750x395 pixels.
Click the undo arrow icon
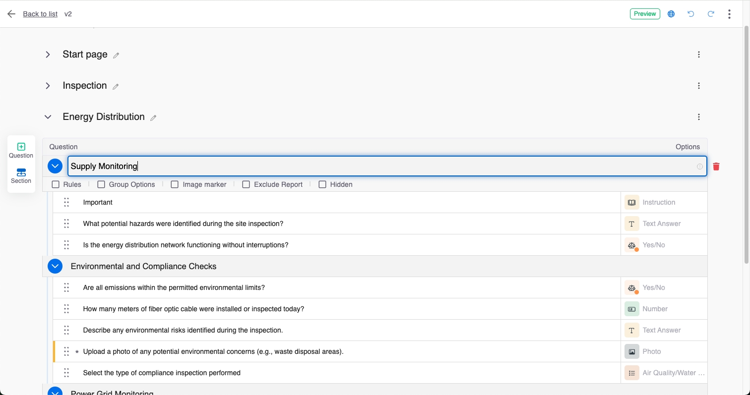coord(690,14)
